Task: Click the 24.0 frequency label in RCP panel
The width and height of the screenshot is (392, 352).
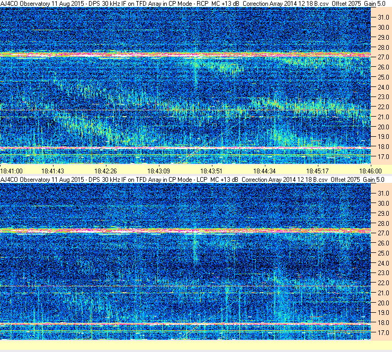Action: tap(383, 87)
